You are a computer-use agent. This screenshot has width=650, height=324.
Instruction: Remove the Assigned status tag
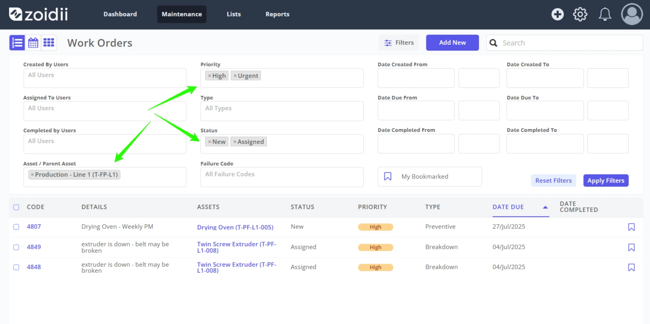click(235, 142)
